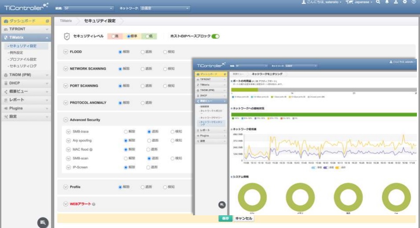Click TiMatrix breadcrumb tab
Image resolution: width=420 pixels, height=228 pixels.
[66, 21]
